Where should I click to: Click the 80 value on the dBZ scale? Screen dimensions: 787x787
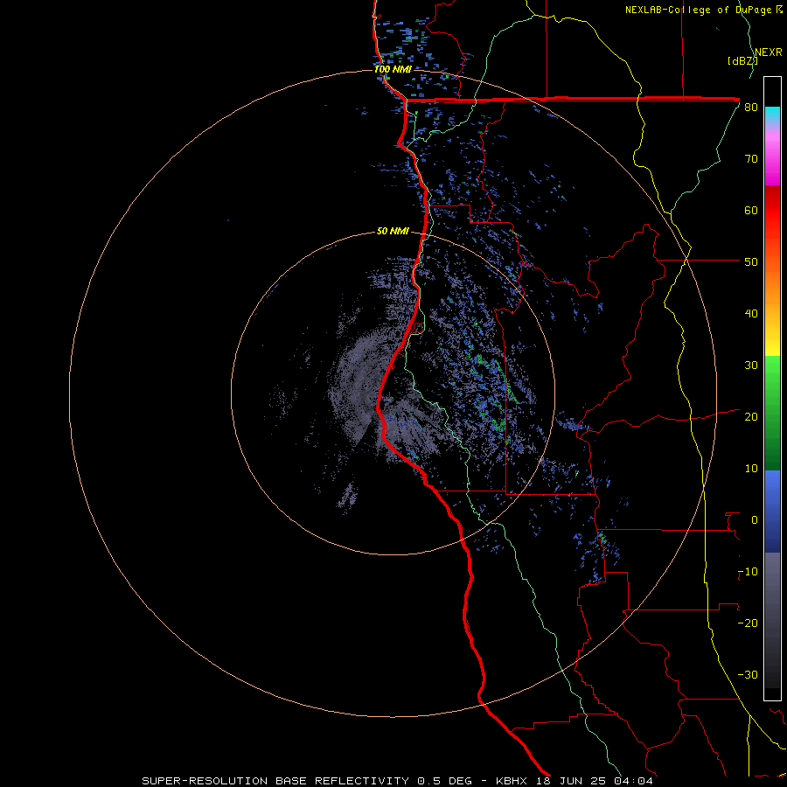[x=751, y=108]
